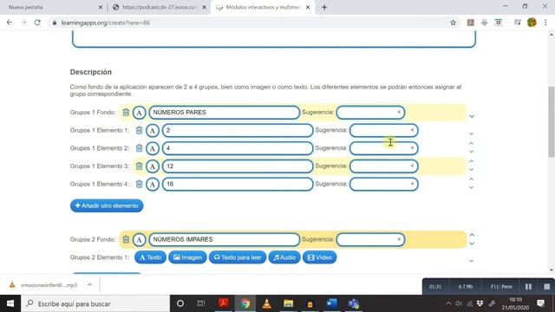The width and height of the screenshot is (555, 312).
Task: Open VLC from the taskbar
Action: pyautogui.click(x=266, y=303)
